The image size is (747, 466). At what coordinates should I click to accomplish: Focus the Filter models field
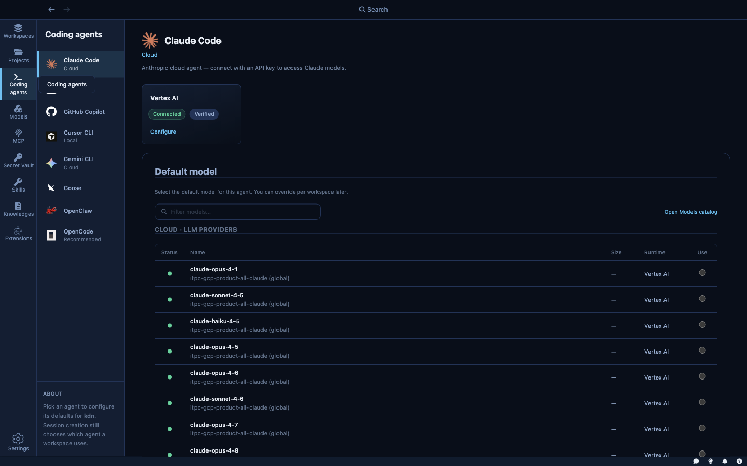point(238,212)
